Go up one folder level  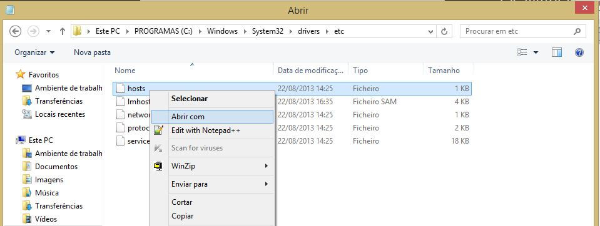[x=63, y=31]
